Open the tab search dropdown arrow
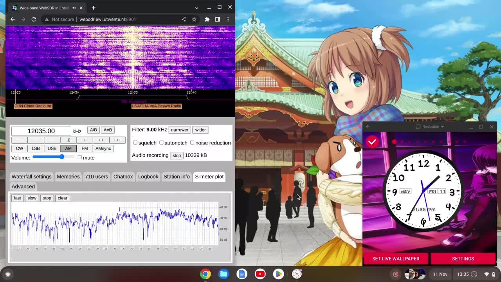Image resolution: width=501 pixels, height=282 pixels. [x=196, y=7]
